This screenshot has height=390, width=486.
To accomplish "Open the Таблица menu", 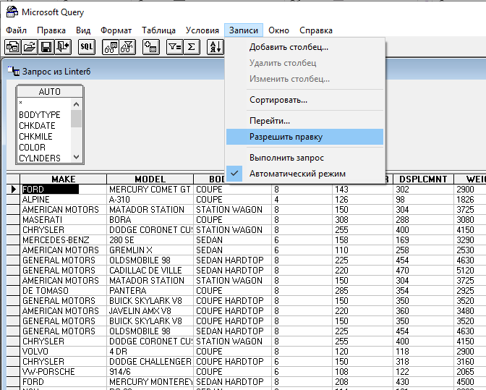I will 158,30.
